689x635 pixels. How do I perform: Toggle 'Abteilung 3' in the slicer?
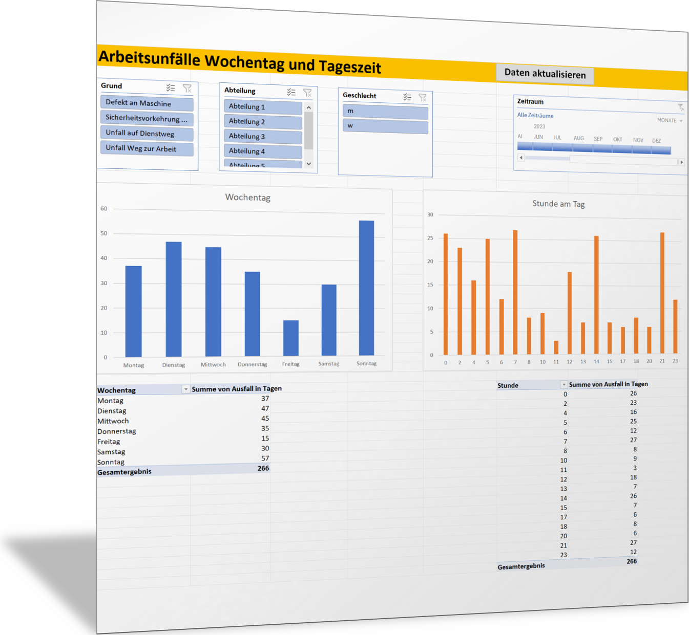[262, 137]
